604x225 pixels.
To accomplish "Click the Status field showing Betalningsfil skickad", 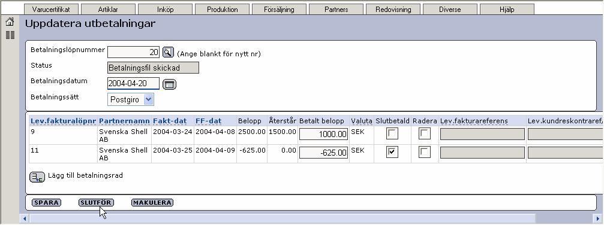I will click(154, 68).
